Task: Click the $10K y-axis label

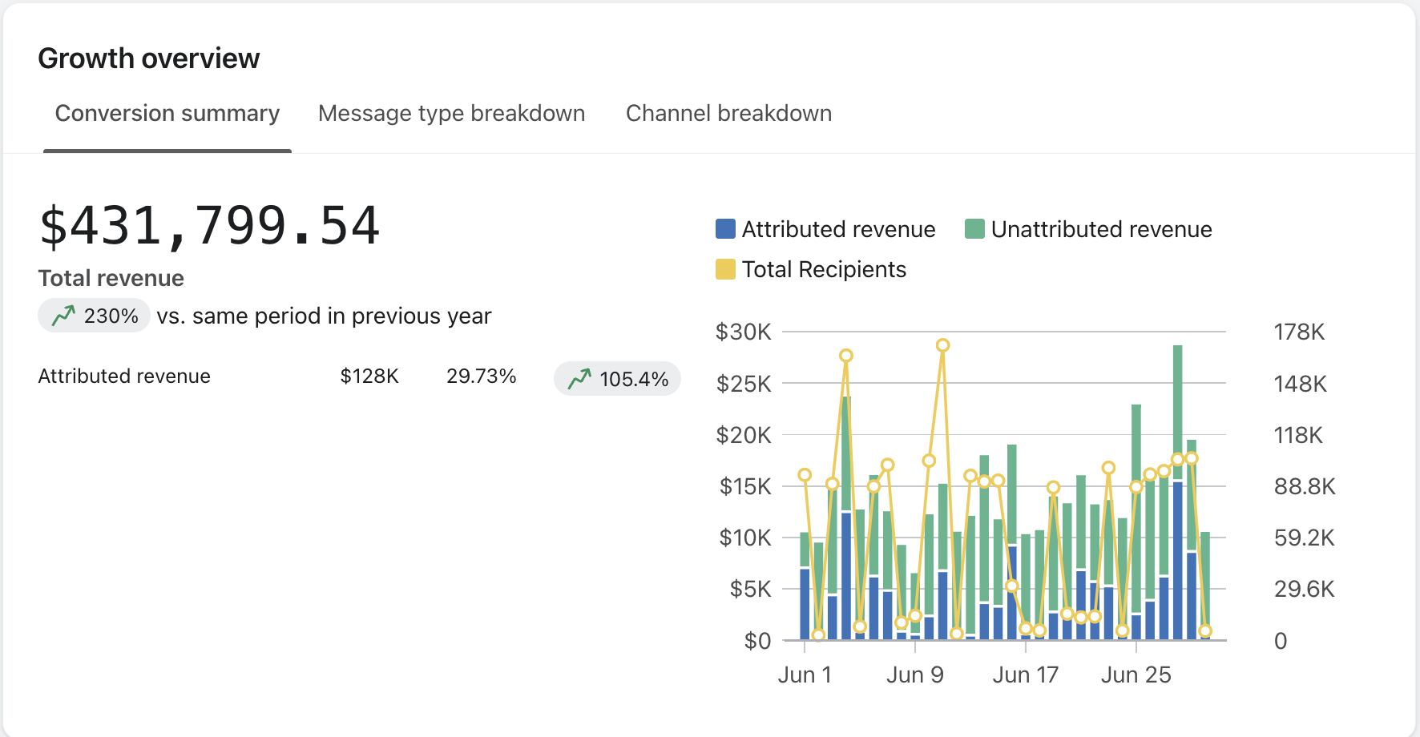Action: coord(745,538)
